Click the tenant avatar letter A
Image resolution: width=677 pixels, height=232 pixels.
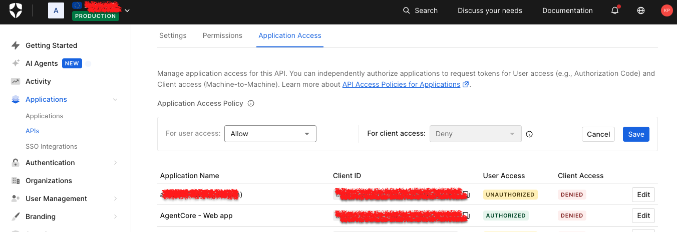tap(56, 10)
